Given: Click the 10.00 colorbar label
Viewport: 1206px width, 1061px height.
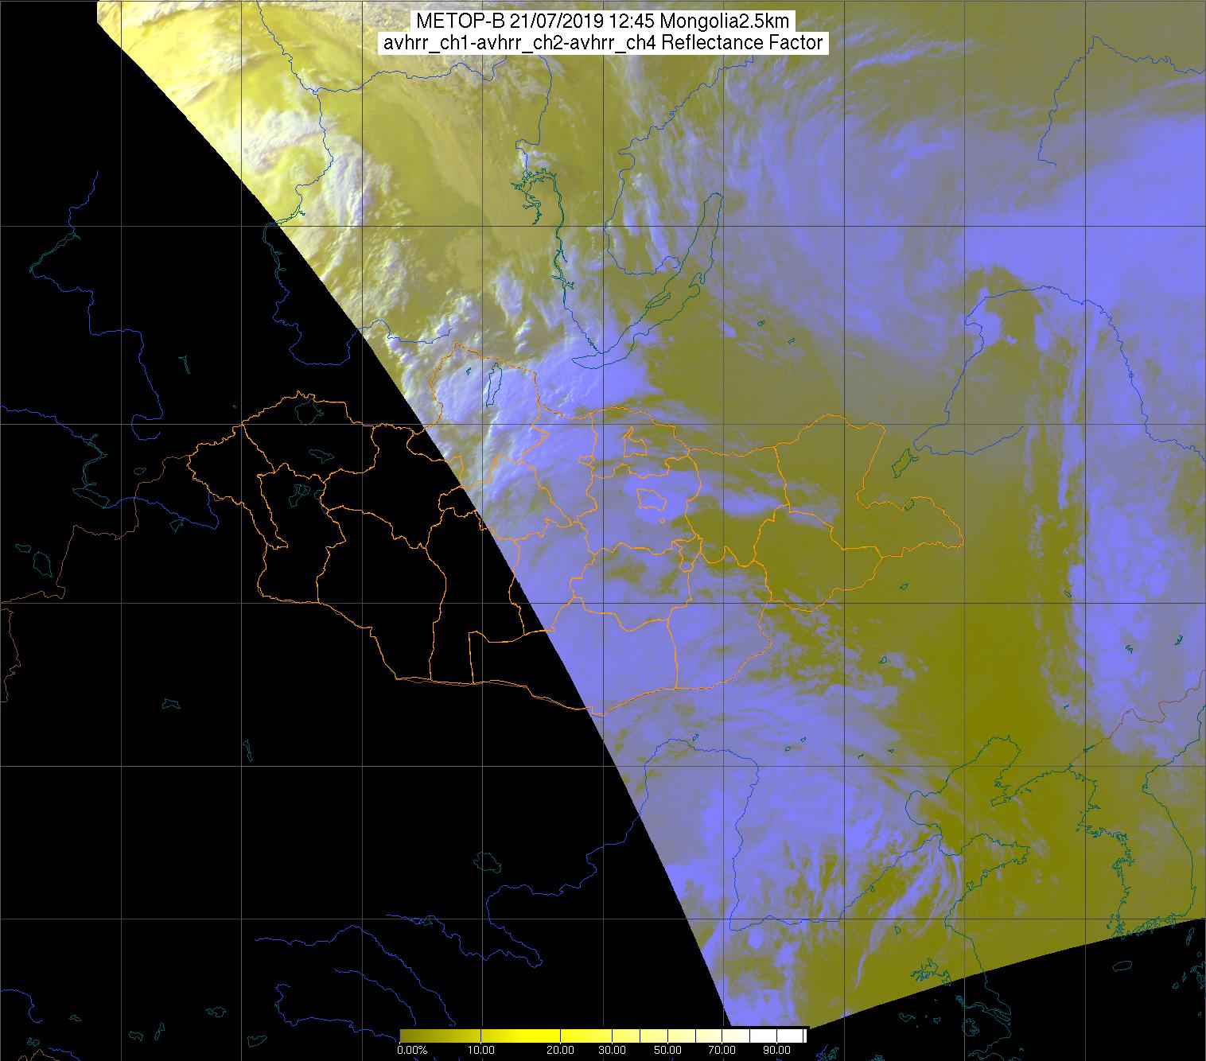Looking at the screenshot, I should [482, 1050].
